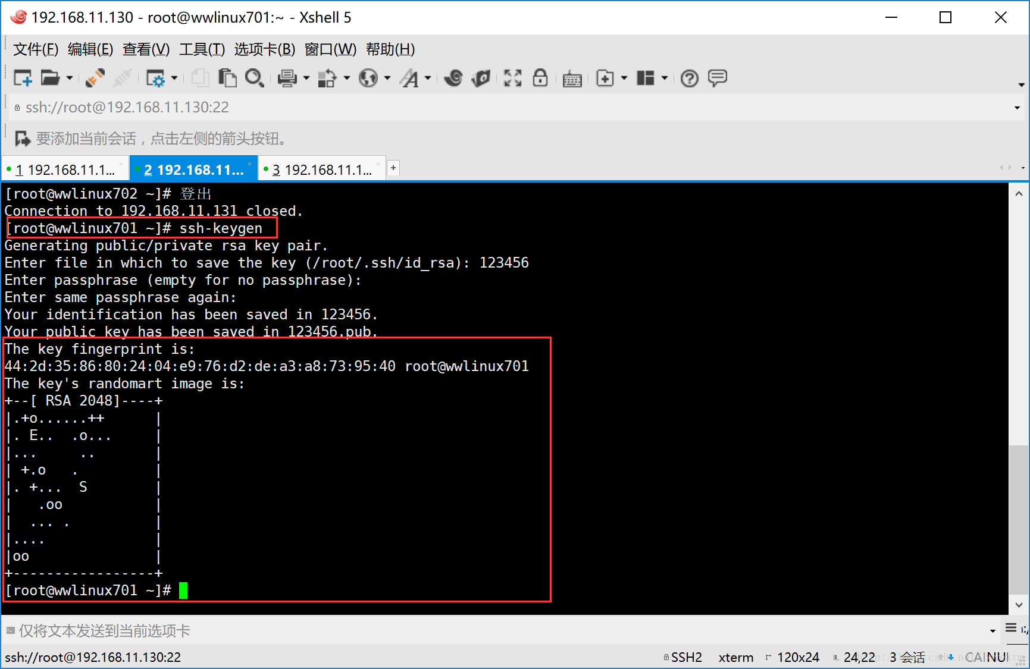Click the lock screen padlock icon
This screenshot has height=669, width=1030.
pos(540,78)
